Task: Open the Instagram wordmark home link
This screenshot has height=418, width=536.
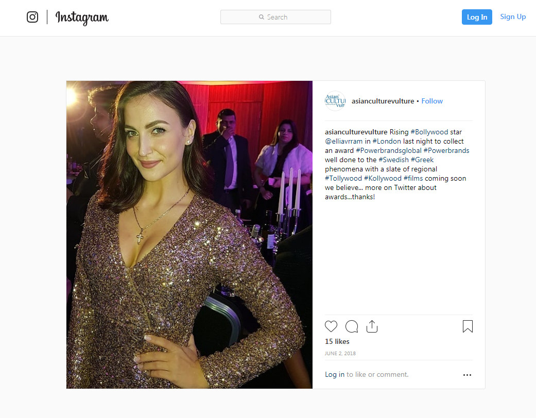Action: pos(82,18)
